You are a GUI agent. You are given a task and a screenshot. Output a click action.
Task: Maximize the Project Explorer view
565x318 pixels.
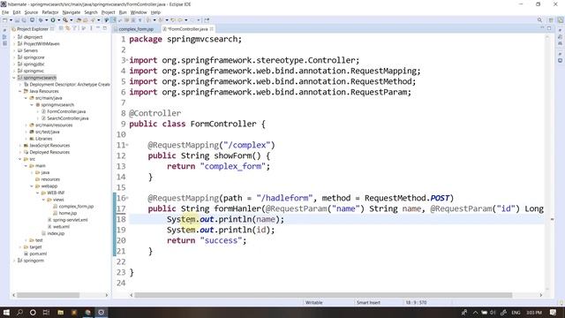pyautogui.click(x=105, y=28)
